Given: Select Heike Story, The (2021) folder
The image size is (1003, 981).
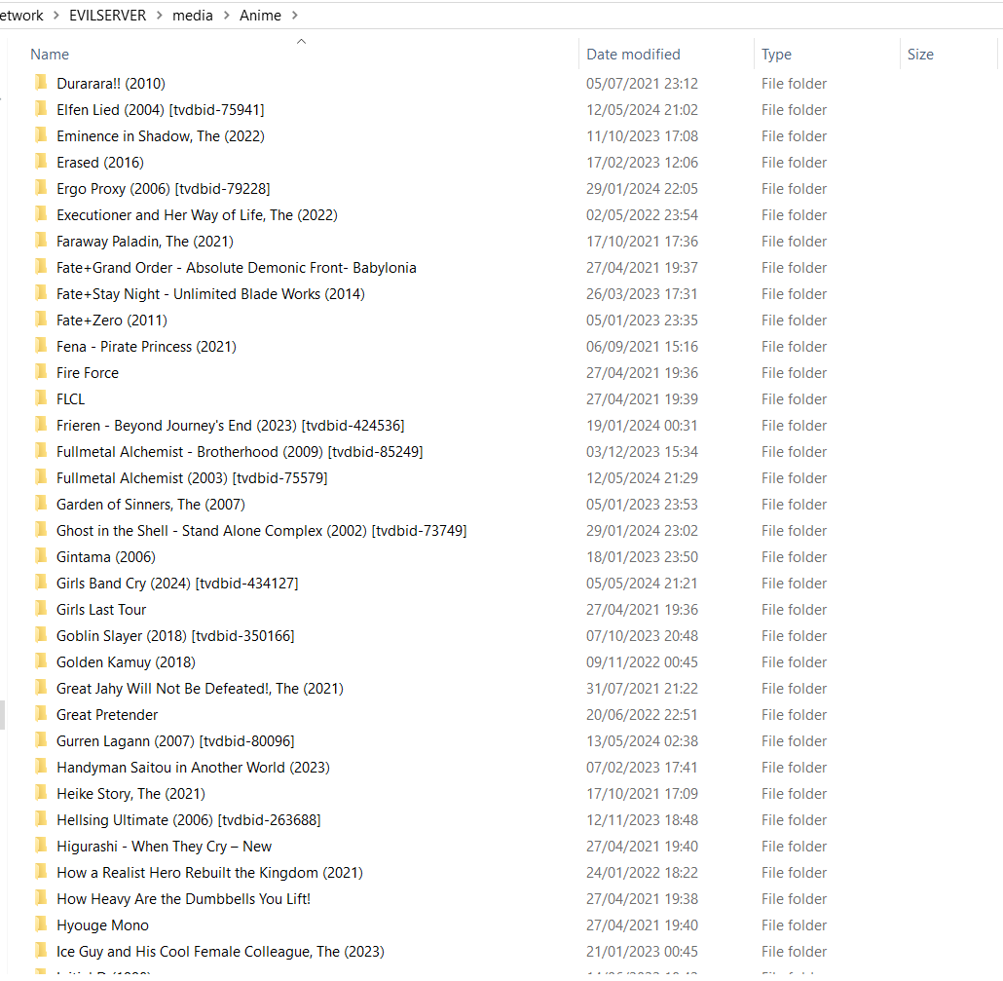Looking at the screenshot, I should [130, 794].
